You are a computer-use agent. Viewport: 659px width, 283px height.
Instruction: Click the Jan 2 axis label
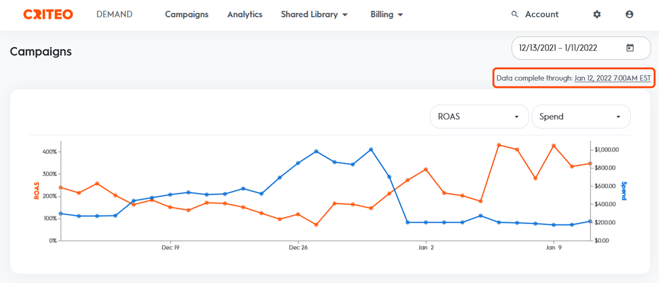click(x=426, y=247)
